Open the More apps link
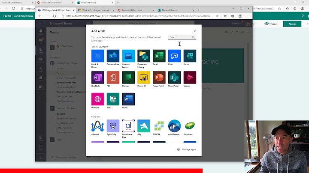 pyautogui.click(x=97, y=41)
